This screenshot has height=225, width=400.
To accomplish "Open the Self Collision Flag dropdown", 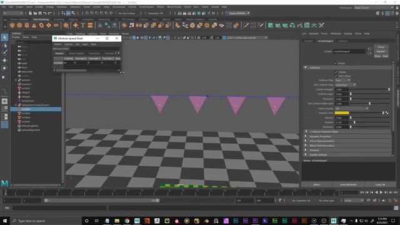I will (x=346, y=85).
